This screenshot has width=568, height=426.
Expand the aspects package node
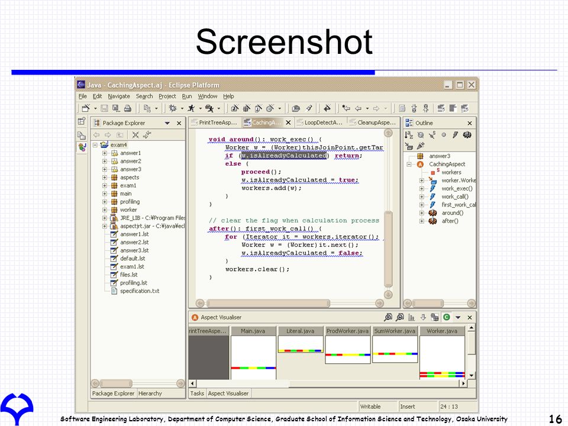pos(104,177)
